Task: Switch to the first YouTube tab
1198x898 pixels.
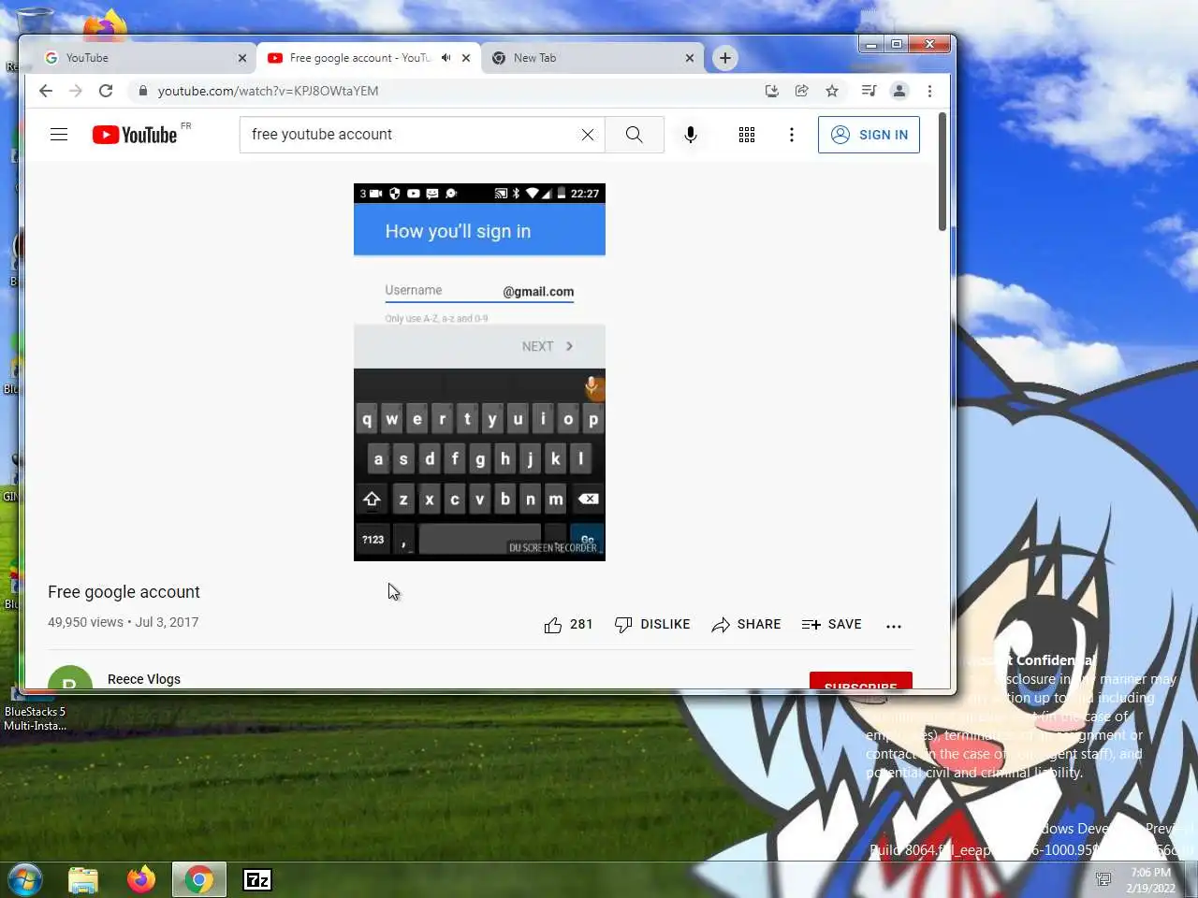Action: point(144,58)
